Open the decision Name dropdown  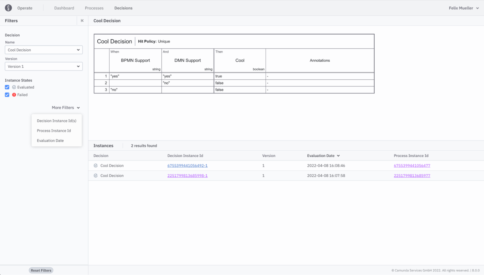click(x=43, y=50)
